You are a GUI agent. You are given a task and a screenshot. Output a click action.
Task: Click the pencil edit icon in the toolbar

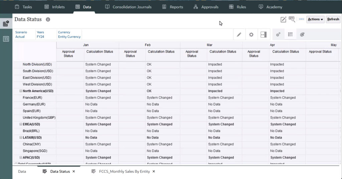coord(239,35)
